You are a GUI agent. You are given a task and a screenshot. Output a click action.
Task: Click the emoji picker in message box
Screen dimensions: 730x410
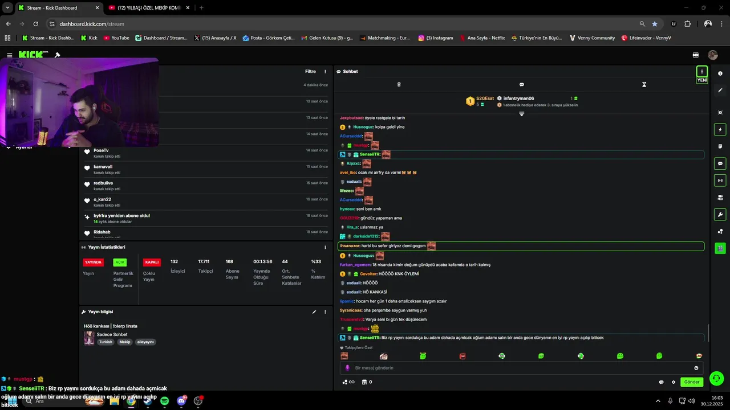tap(696, 368)
